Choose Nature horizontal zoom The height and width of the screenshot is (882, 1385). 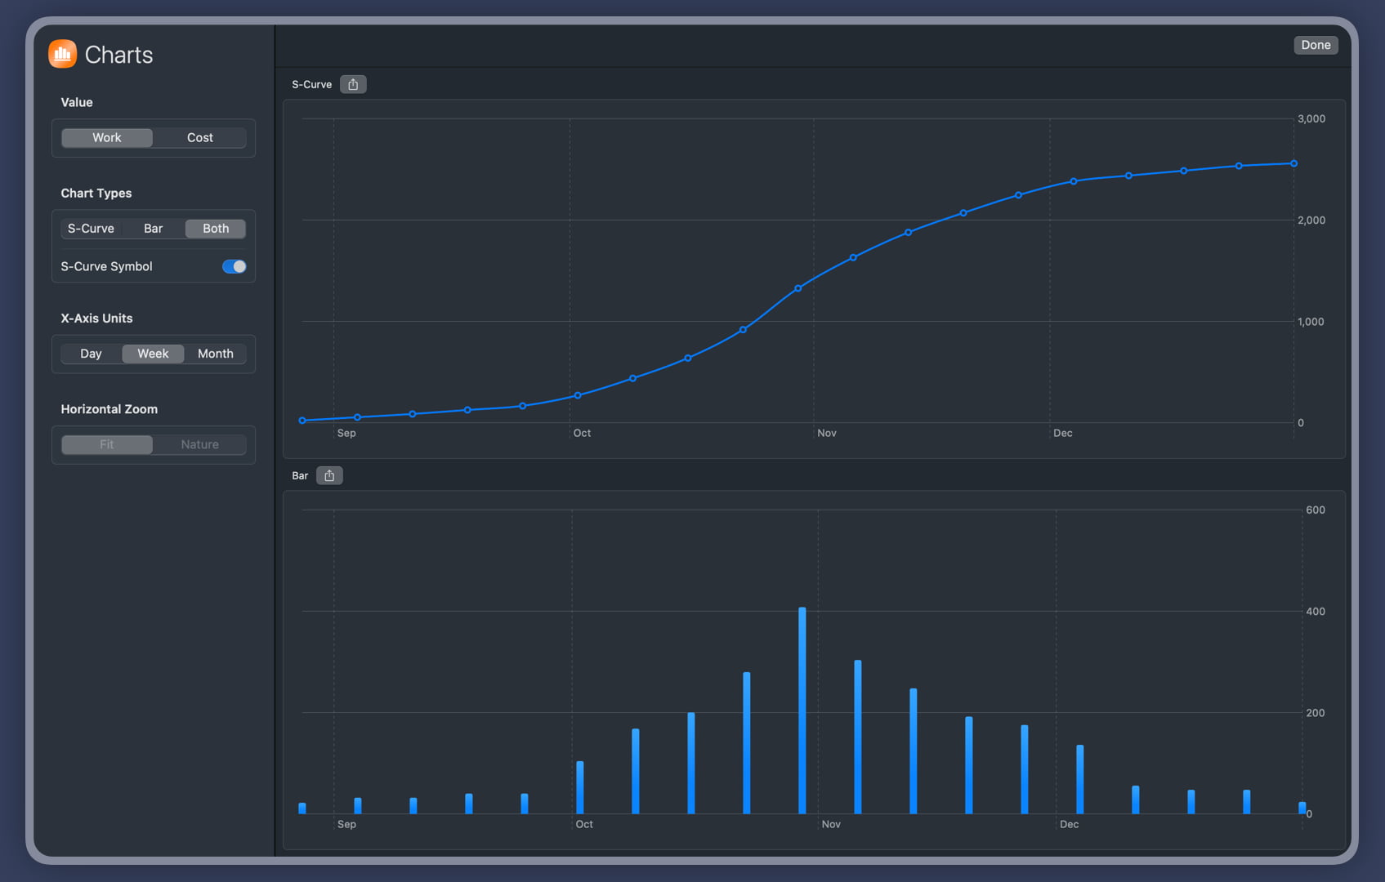[x=199, y=444]
